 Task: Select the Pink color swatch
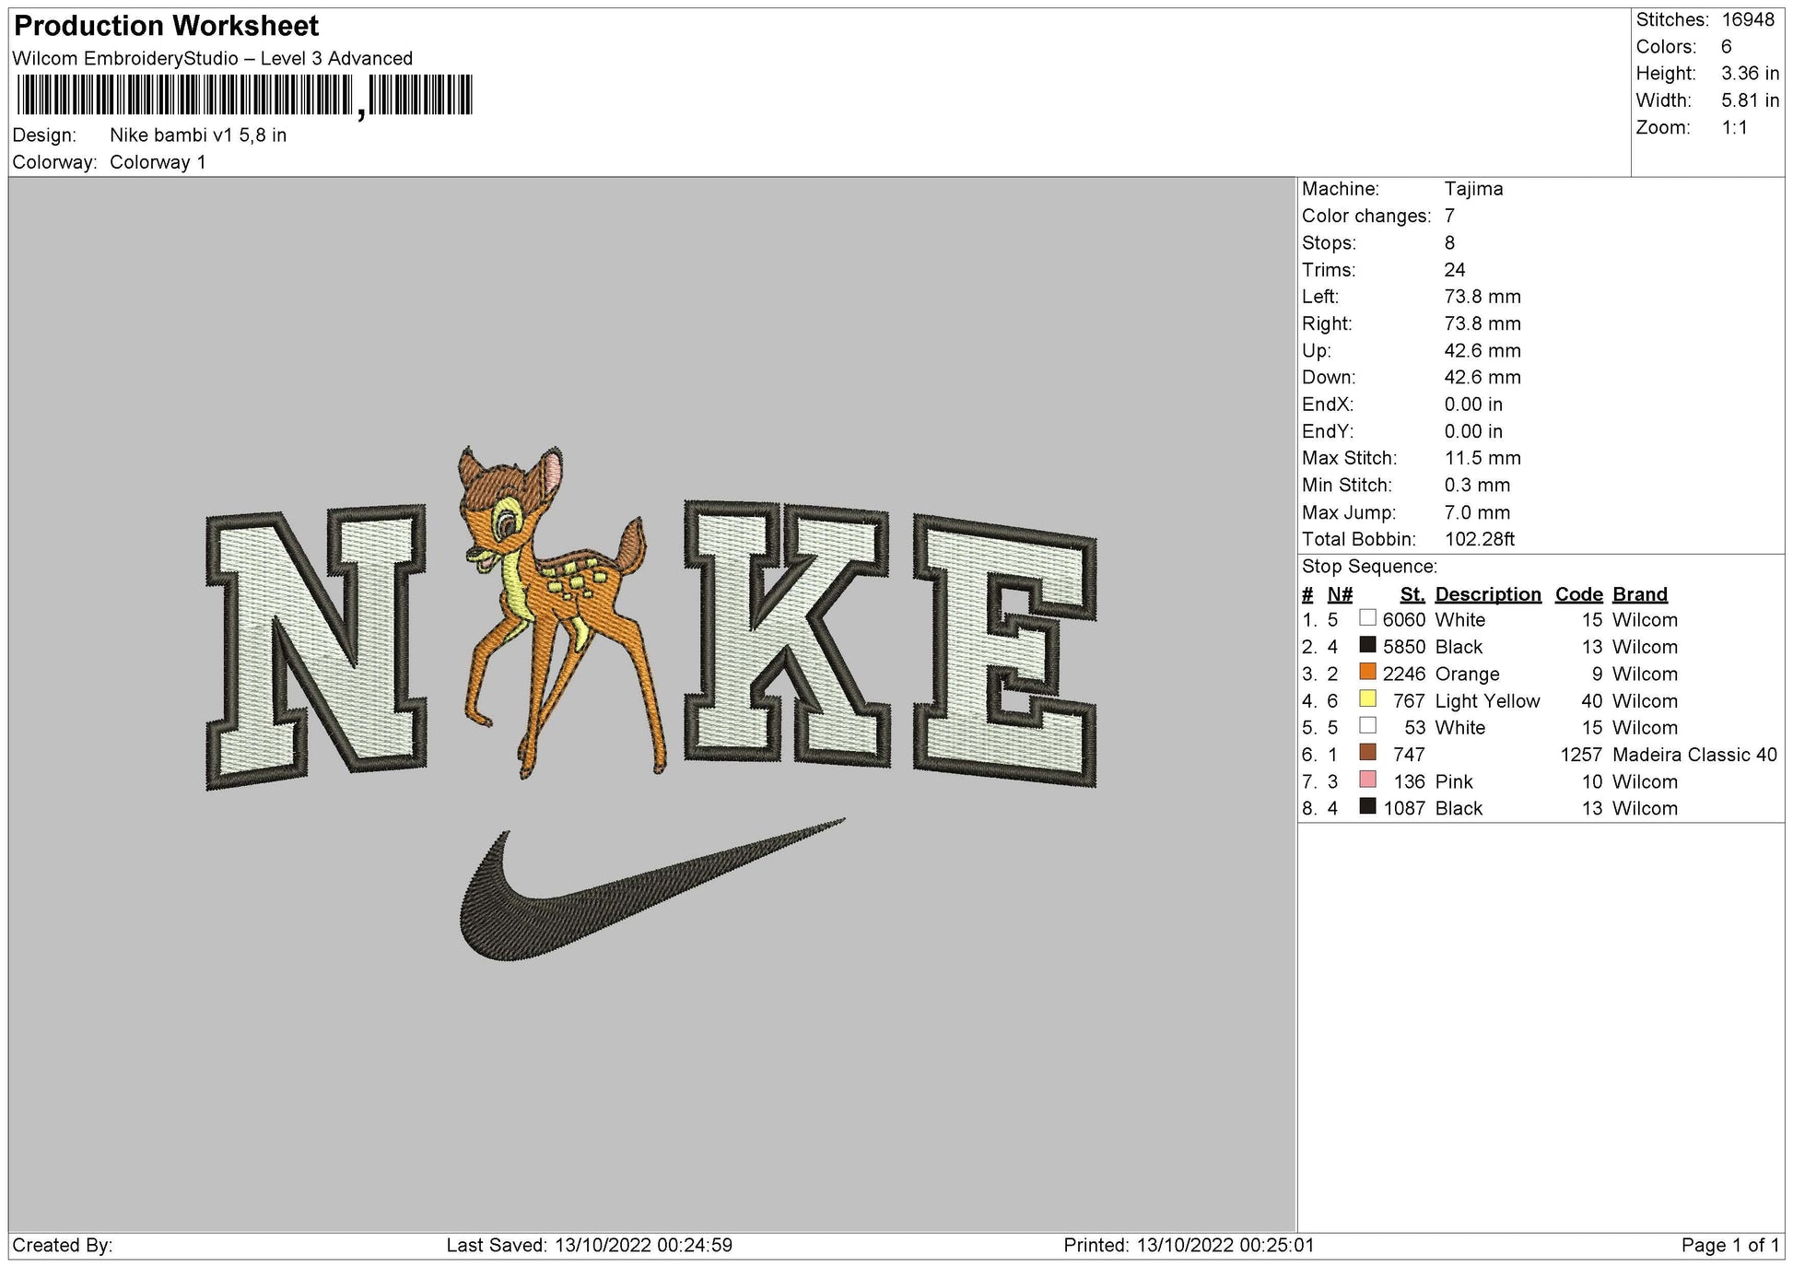pos(1367,780)
